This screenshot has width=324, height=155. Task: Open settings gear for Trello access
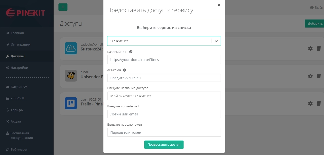point(310,103)
